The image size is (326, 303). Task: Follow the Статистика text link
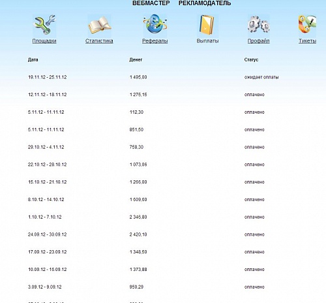(99, 41)
